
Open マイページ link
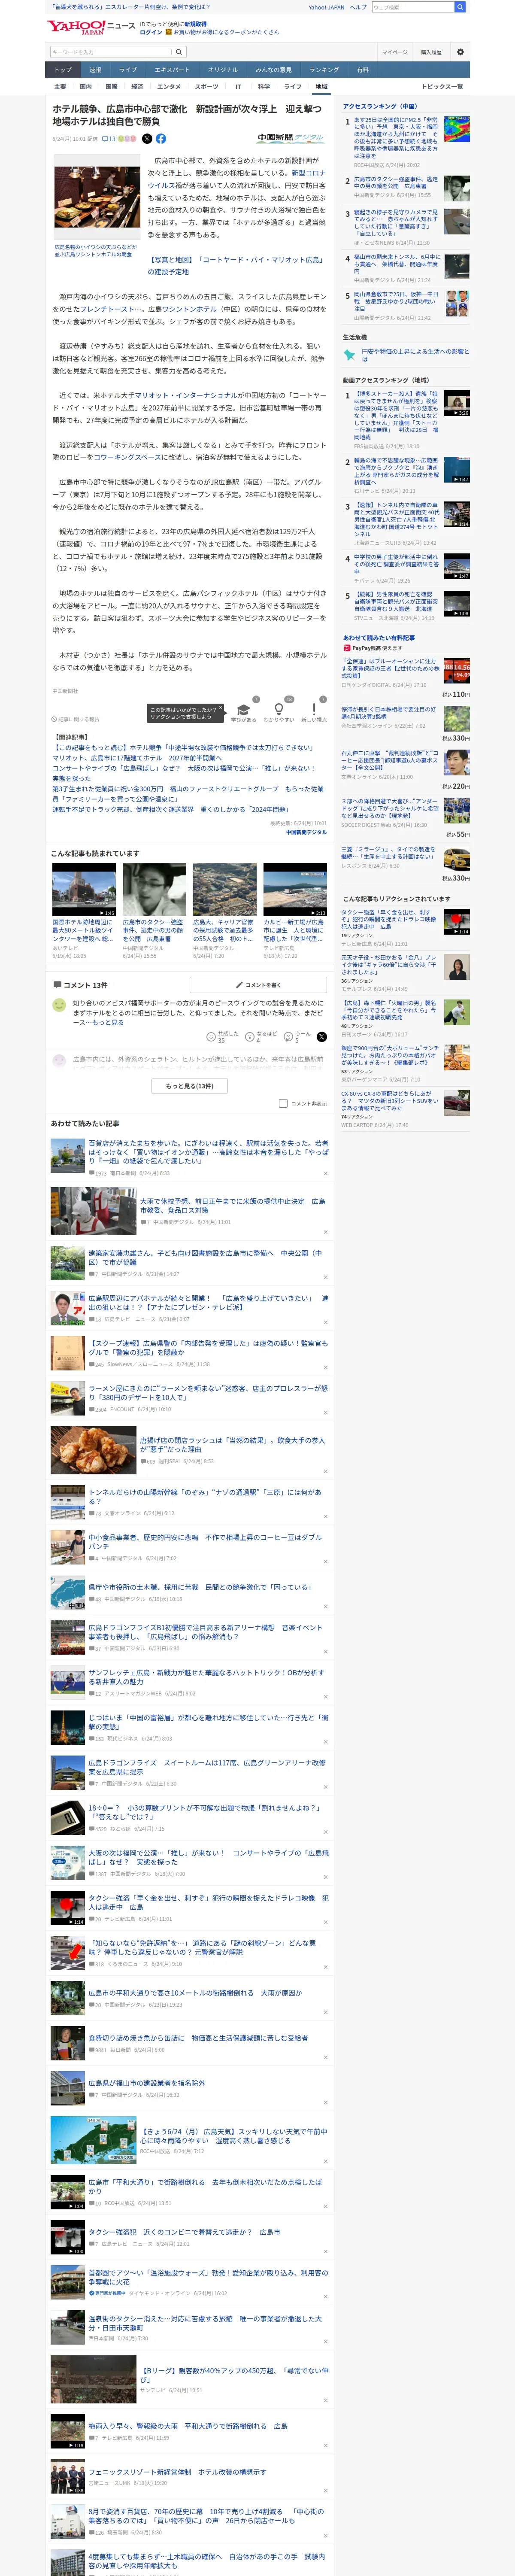394,52
